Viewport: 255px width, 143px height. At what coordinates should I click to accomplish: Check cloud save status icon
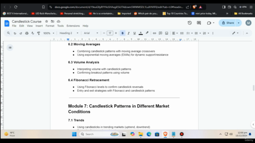coord(59,21)
